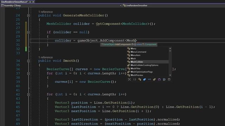Pin the LineRendererSmoother.cs tab

pos(30,2)
